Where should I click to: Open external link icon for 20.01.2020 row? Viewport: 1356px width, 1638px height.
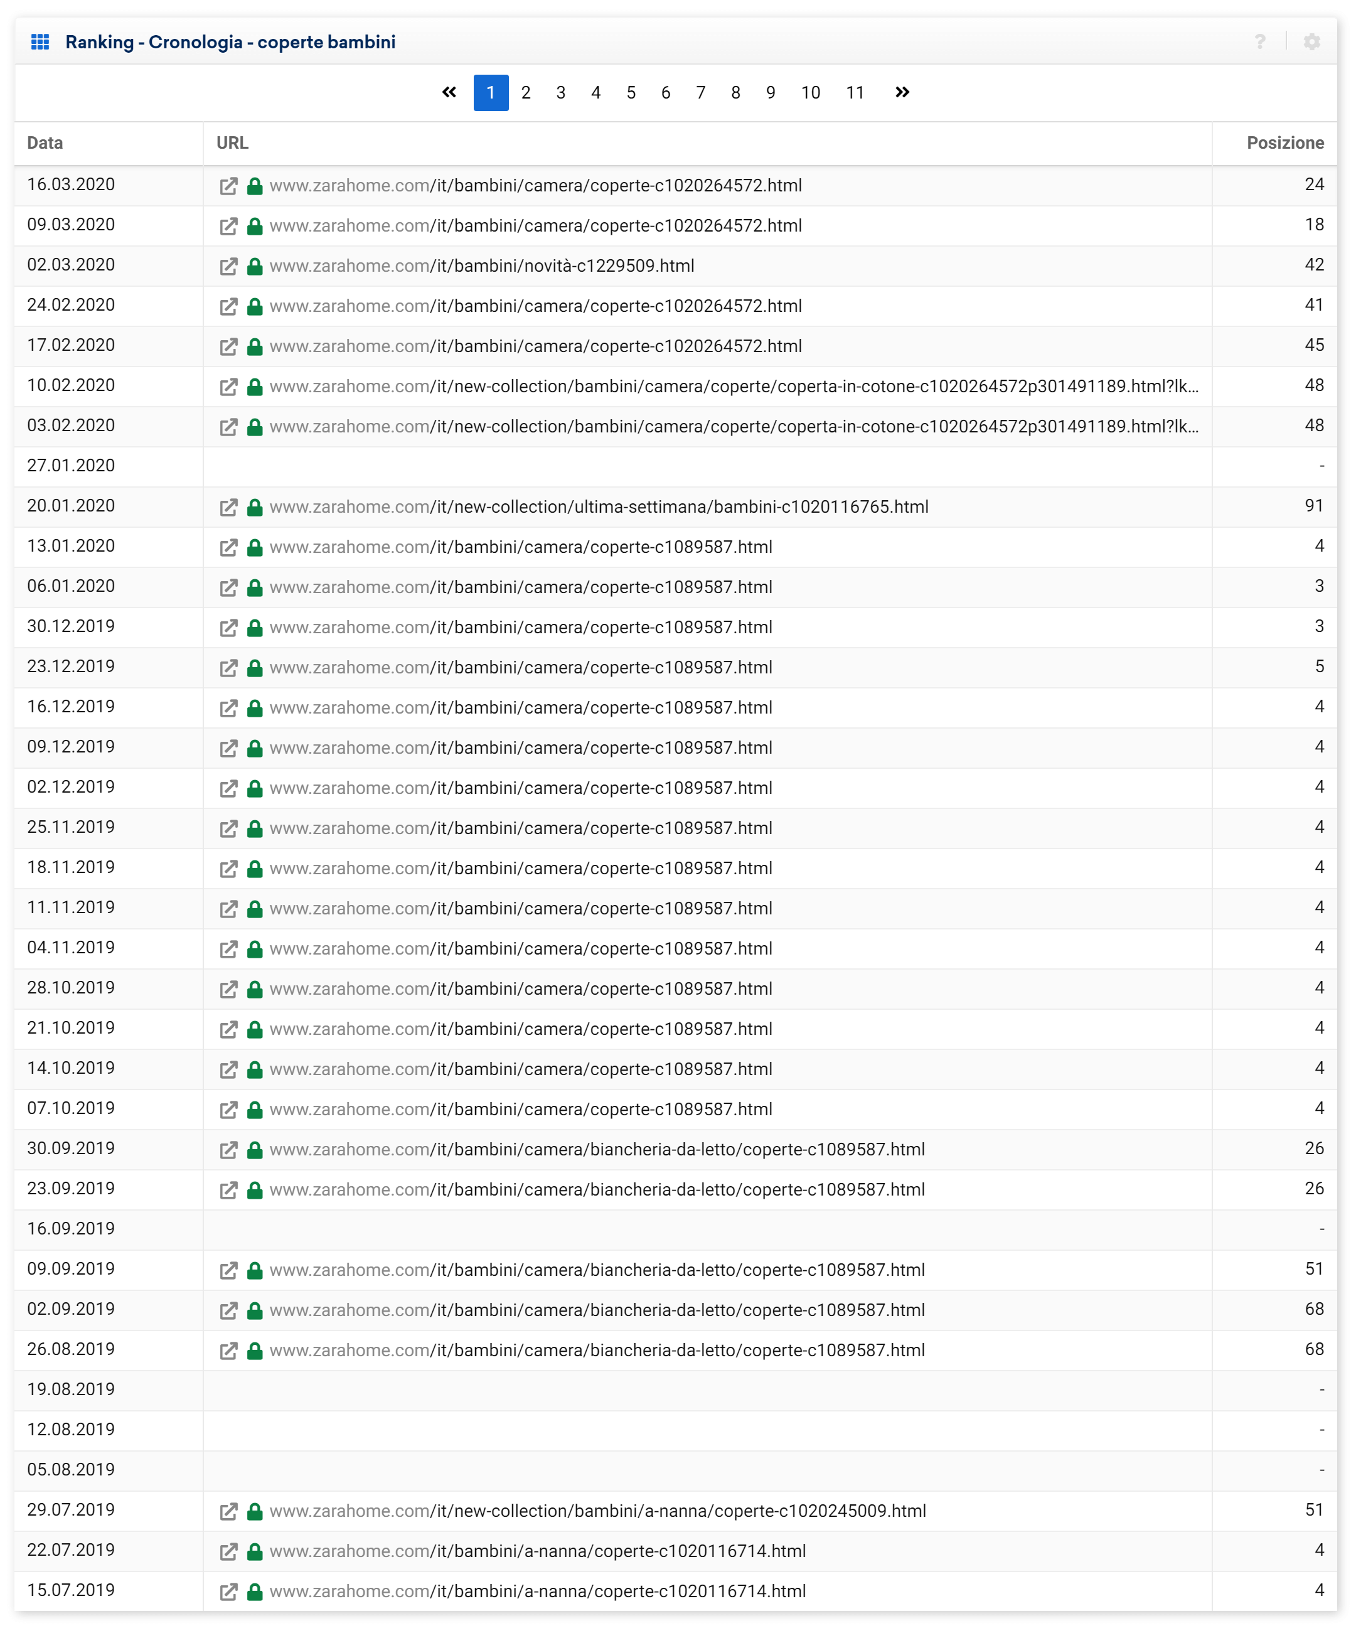[228, 508]
